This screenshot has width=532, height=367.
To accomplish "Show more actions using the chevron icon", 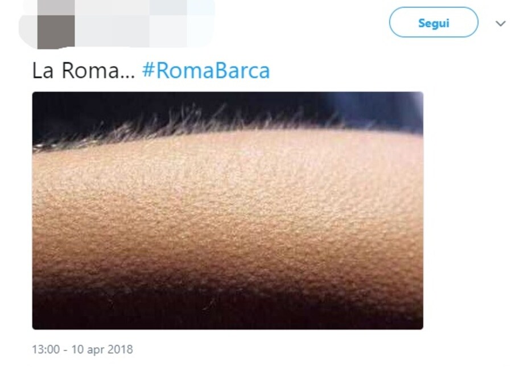I will (501, 23).
